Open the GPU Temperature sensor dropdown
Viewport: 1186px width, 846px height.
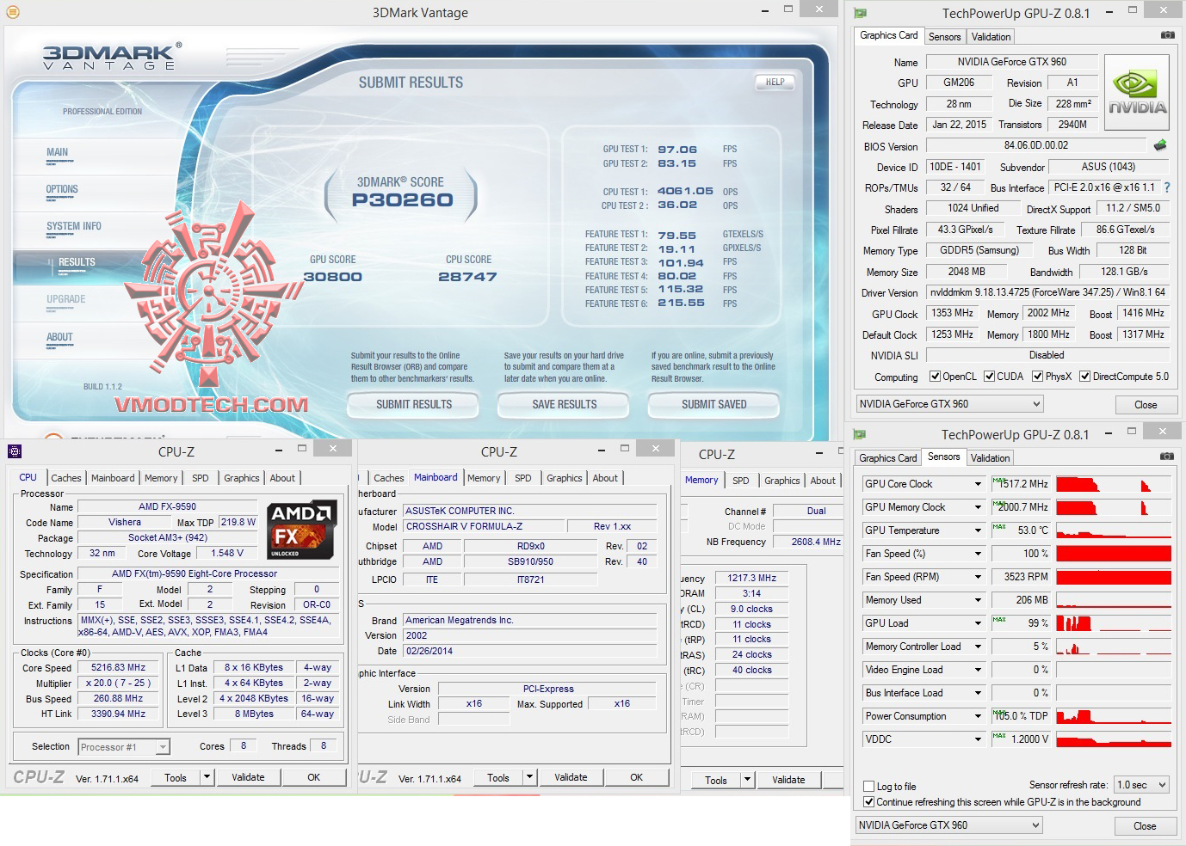coord(978,530)
